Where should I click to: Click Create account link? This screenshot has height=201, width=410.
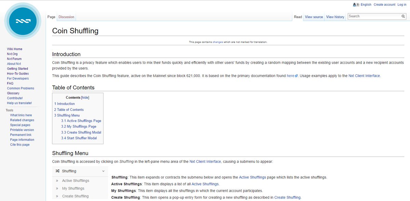384,5
